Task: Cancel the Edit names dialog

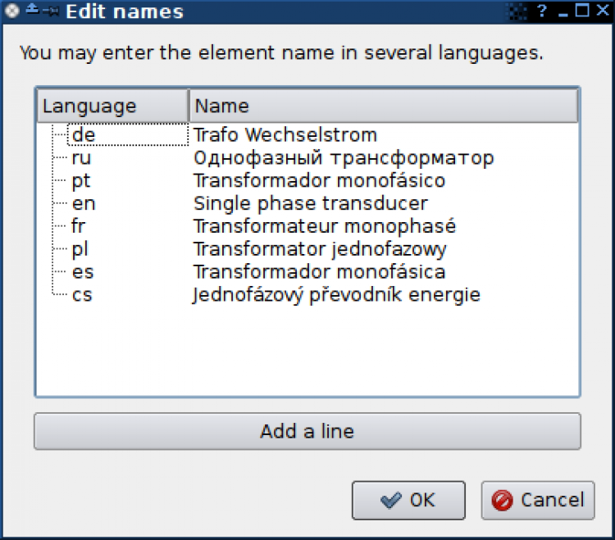Action: [x=538, y=500]
